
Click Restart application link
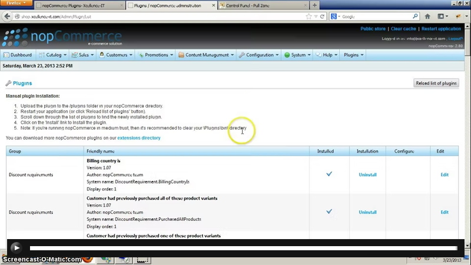(441, 29)
